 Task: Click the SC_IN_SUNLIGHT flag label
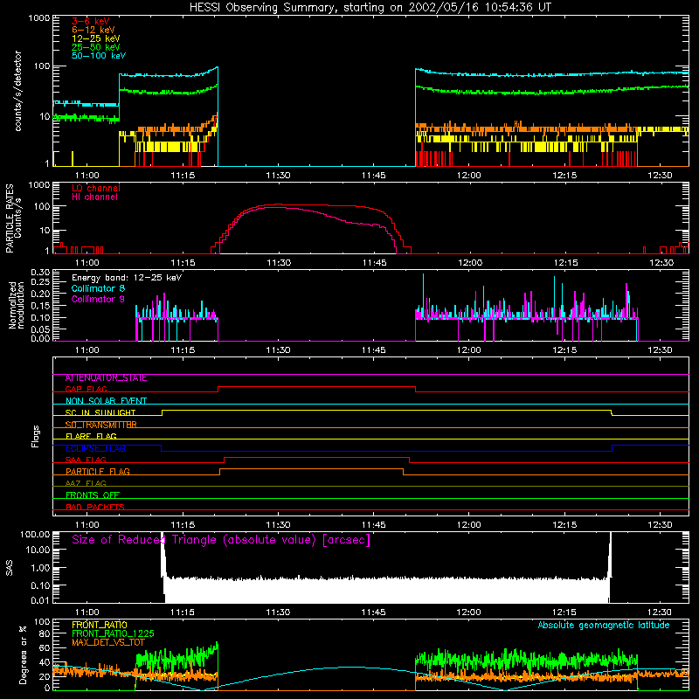100,412
